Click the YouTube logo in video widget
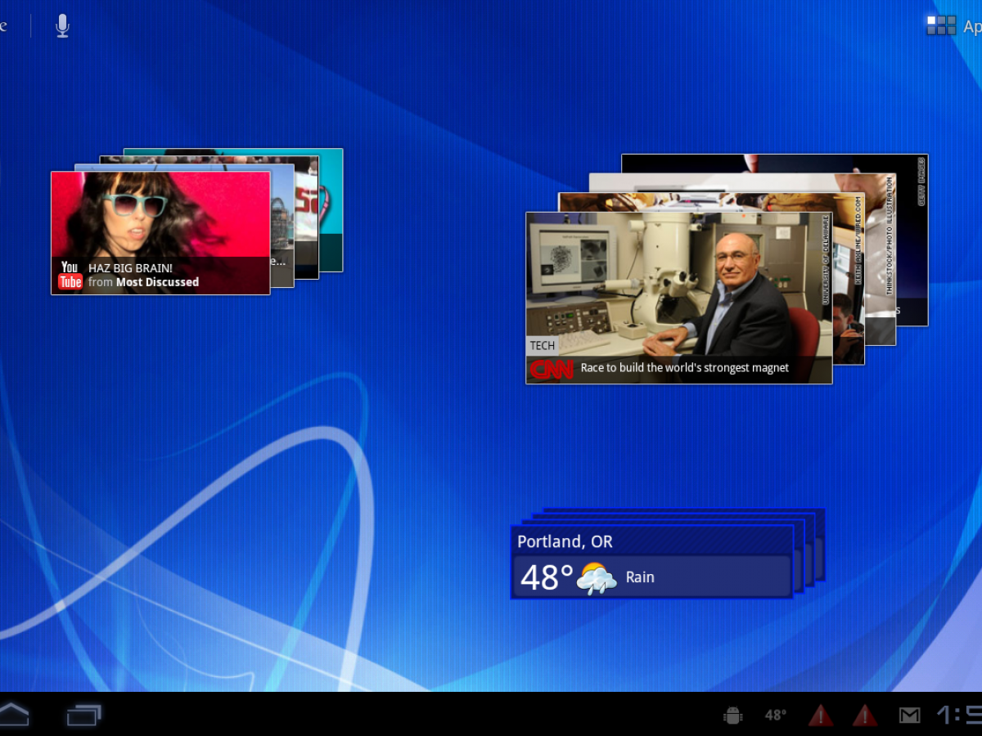The image size is (982, 736). click(x=70, y=275)
